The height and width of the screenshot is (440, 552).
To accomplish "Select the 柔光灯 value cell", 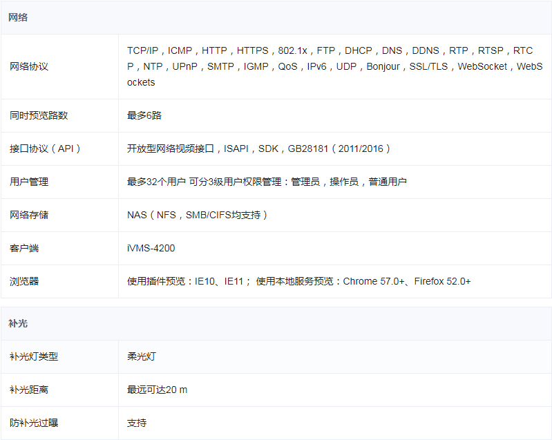I will pyautogui.click(x=142, y=356).
